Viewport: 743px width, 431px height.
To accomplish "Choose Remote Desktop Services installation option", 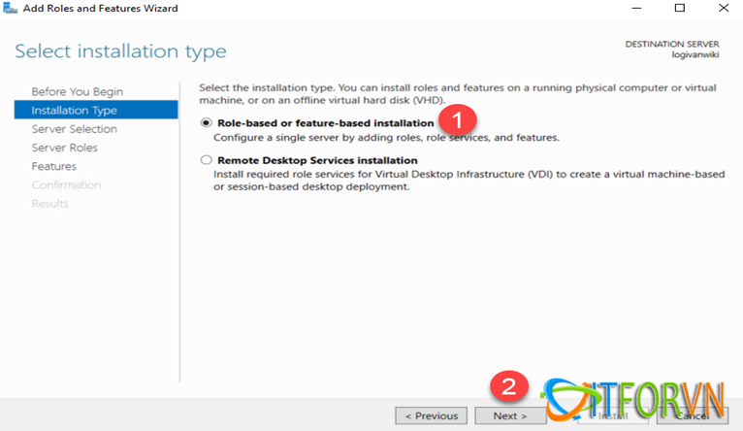I will [206, 160].
